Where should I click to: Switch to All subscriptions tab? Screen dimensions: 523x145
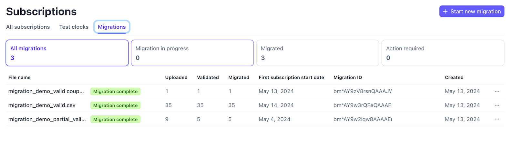click(28, 27)
